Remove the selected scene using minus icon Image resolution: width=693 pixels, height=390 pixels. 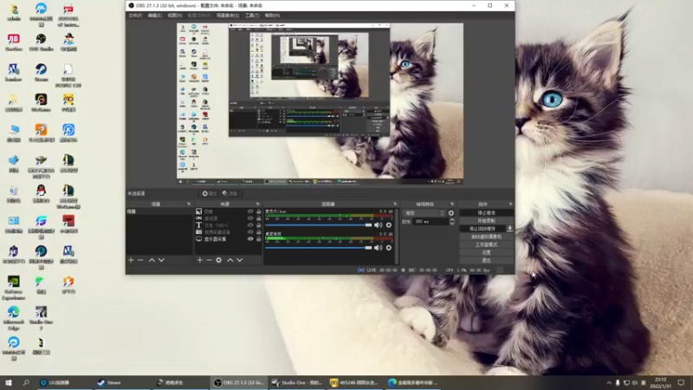[140, 260]
